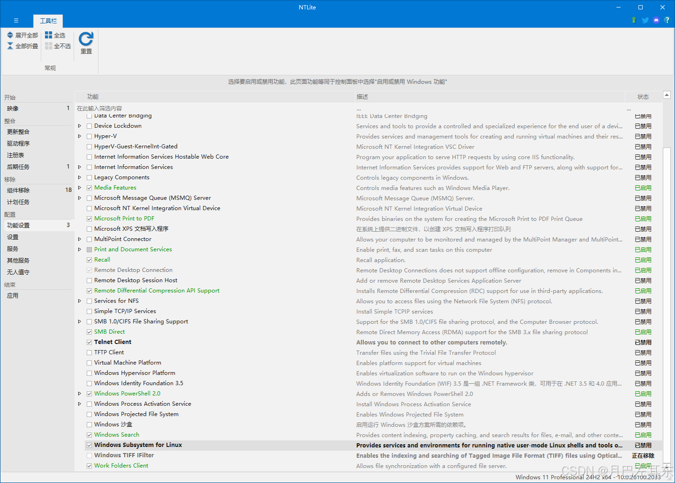
Task: Toggle Hyper-V checkbox
Action: [x=89, y=136]
